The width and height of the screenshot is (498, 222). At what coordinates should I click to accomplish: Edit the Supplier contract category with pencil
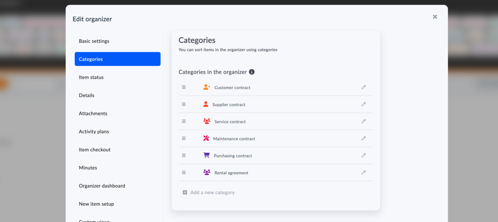tap(364, 104)
